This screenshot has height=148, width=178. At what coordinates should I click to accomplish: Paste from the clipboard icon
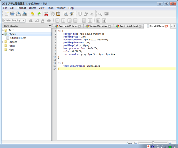pos(58,14)
